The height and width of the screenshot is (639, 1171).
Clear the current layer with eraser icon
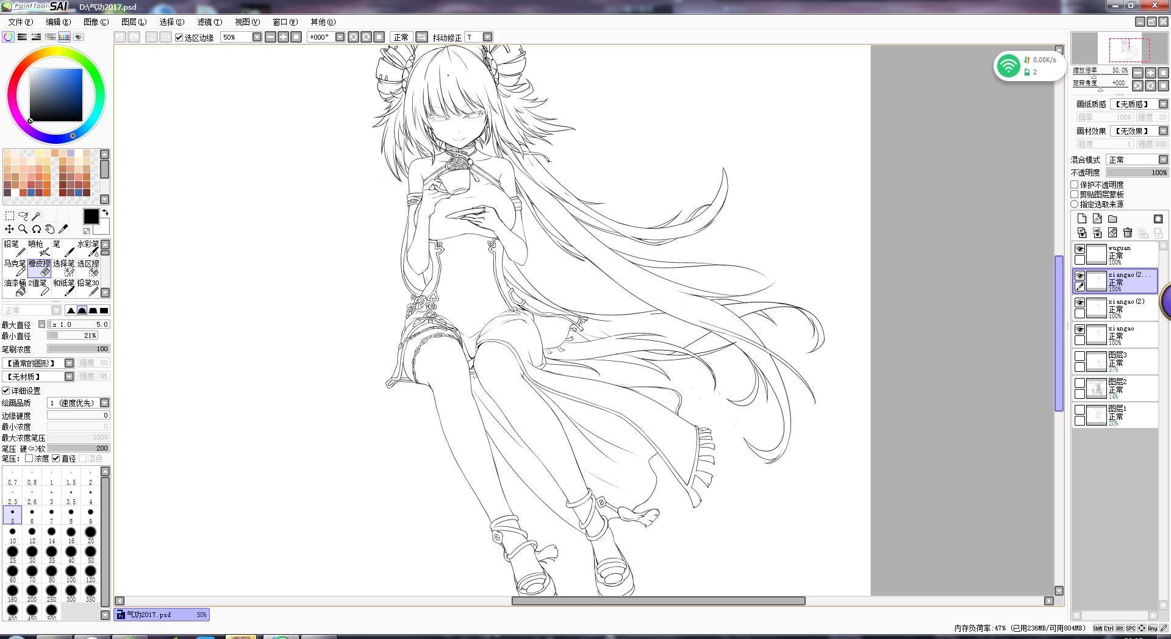[x=1112, y=233]
